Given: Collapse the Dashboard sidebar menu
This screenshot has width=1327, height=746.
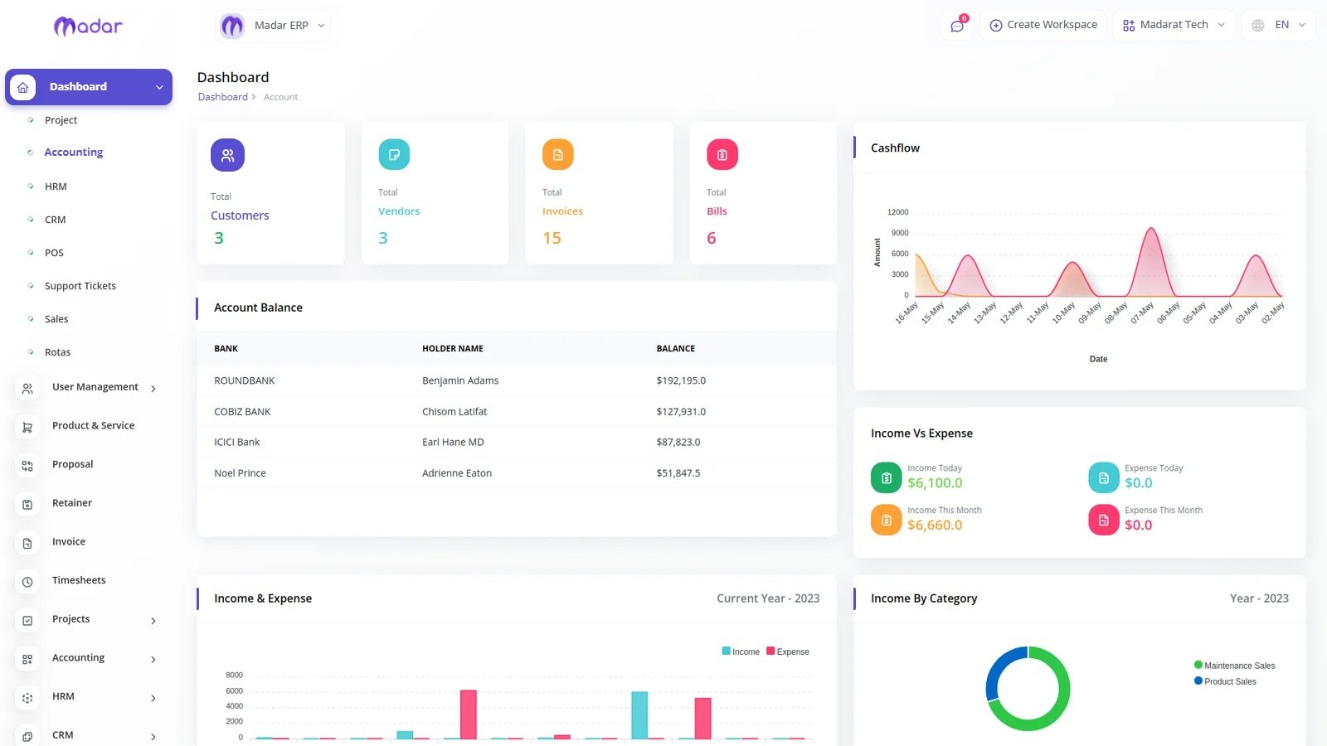Looking at the screenshot, I should pos(159,87).
